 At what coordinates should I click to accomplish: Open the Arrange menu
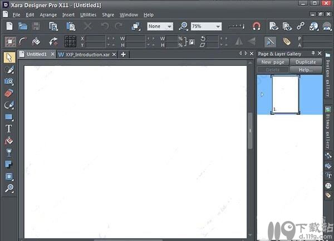48,14
